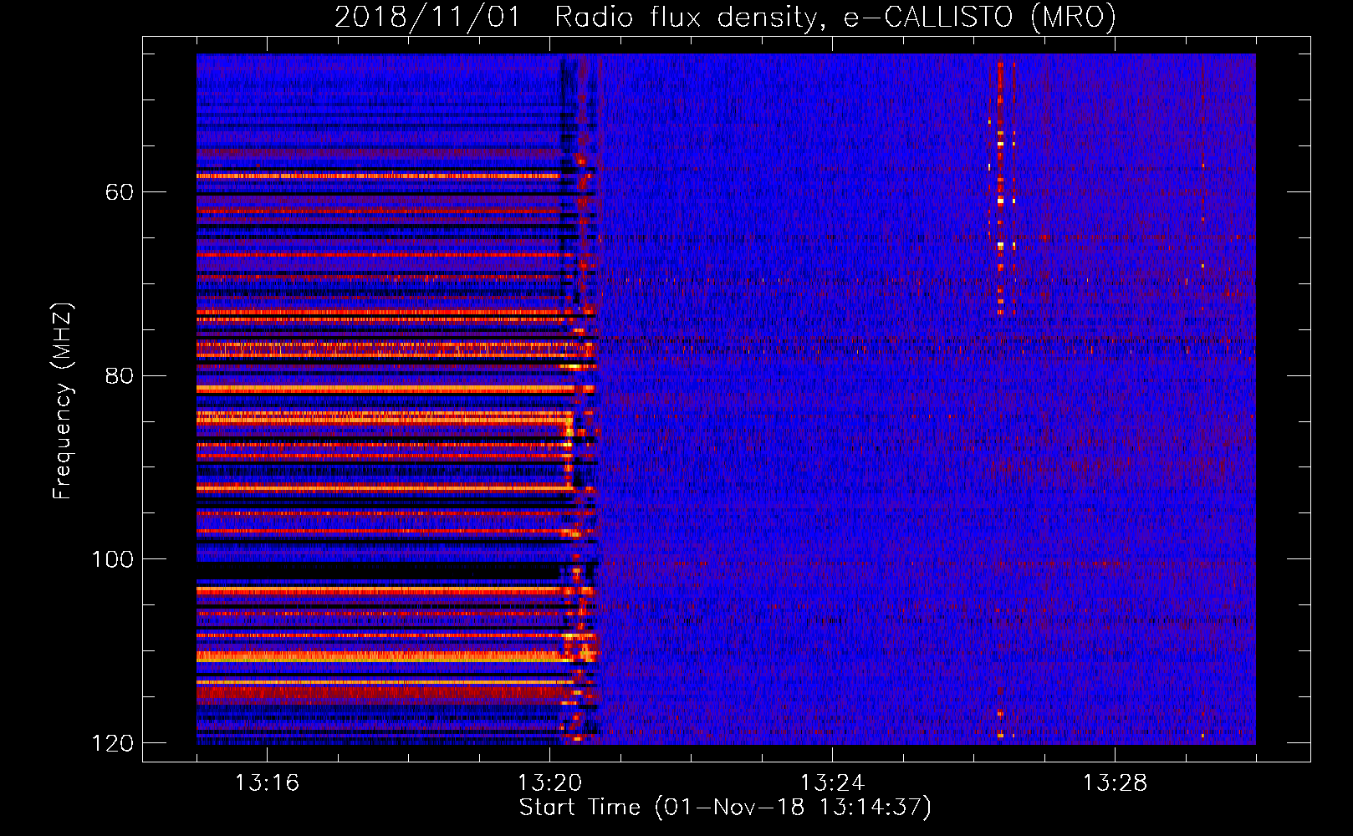This screenshot has height=836, width=1353.
Task: Click the 60 frequency tick label
Action: [x=120, y=192]
